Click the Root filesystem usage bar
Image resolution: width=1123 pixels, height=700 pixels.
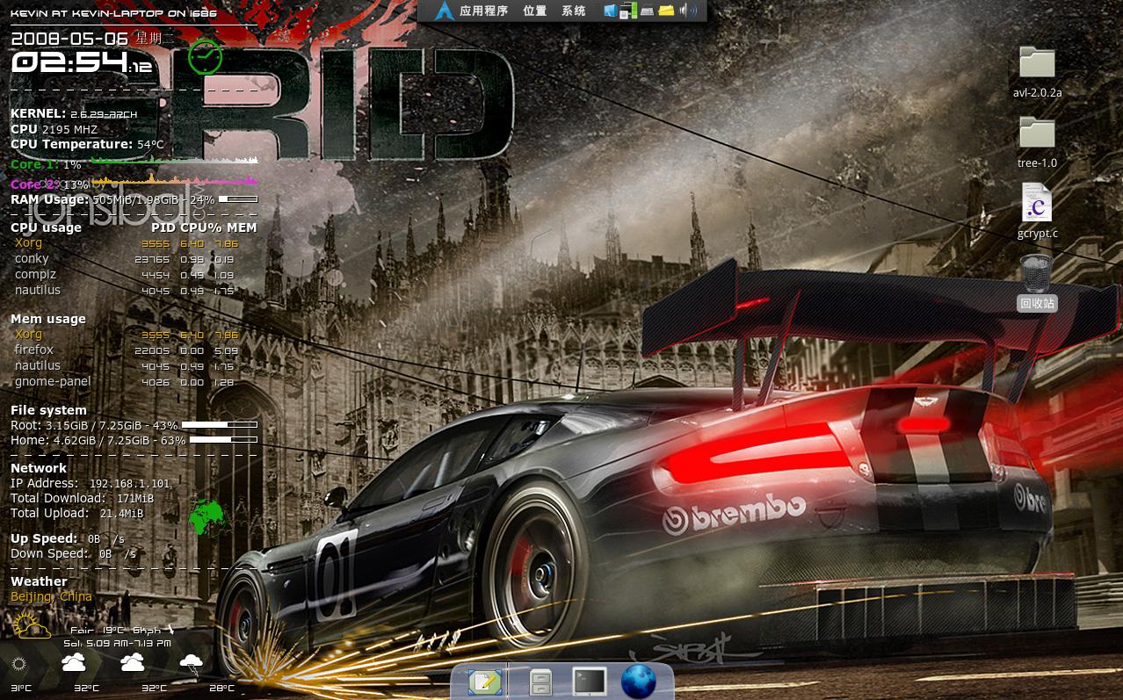coord(220,425)
